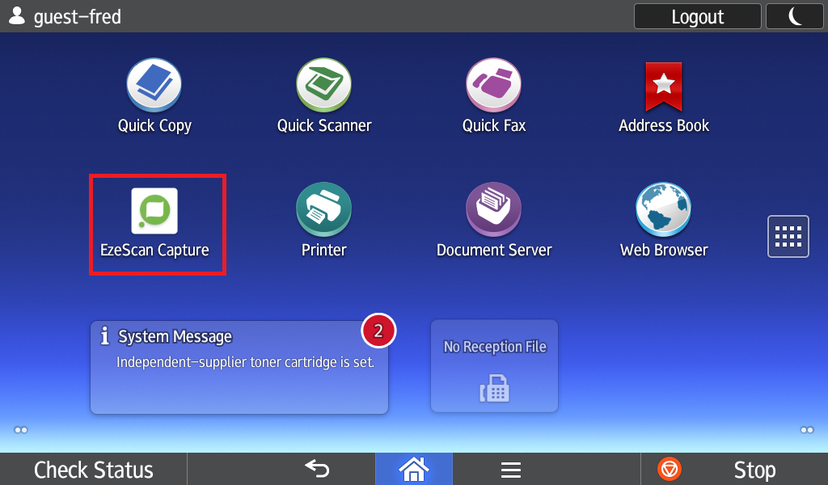Tap the Home button
The width and height of the screenshot is (828, 485).
coord(413,470)
